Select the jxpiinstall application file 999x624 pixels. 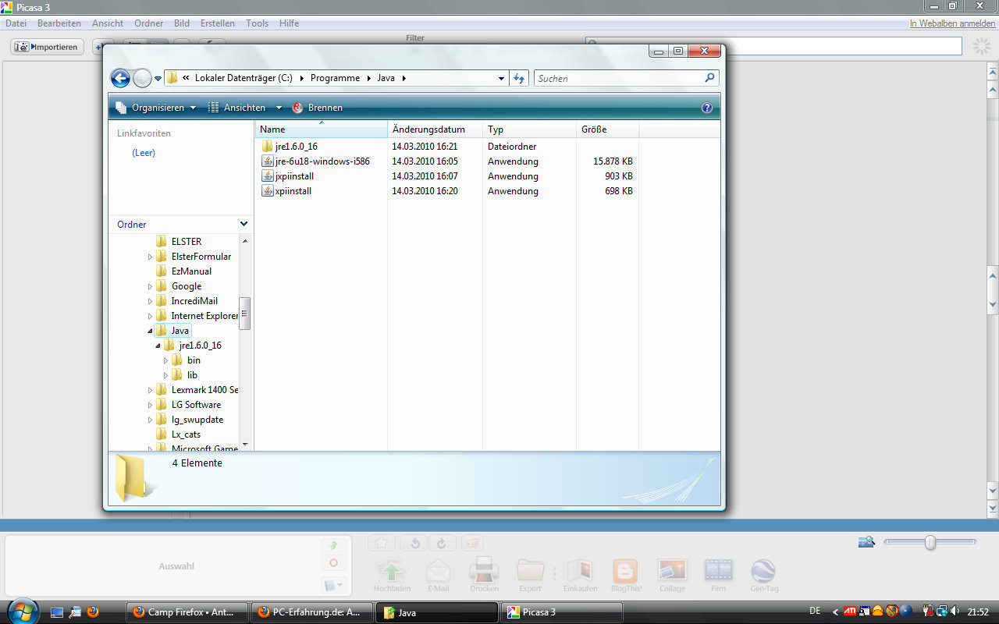pos(293,176)
